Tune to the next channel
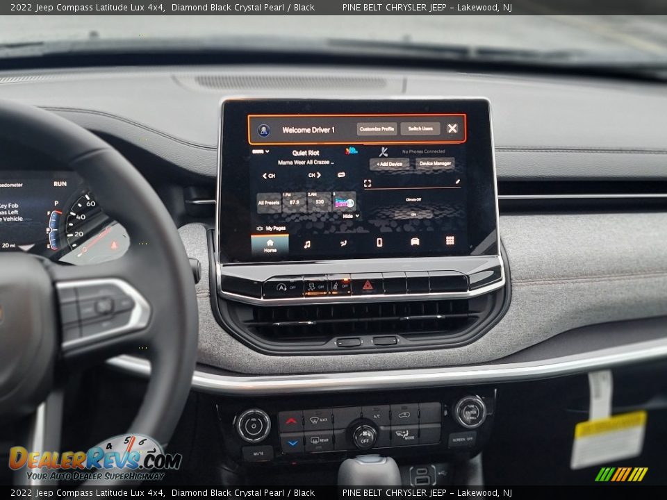 point(314,175)
